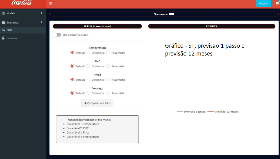The width and height of the screenshot is (280, 159).
Task: Click 'Covariável 4: employment' text
Action: [x=83, y=137]
